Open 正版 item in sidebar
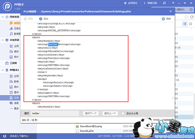Viewport: 195px width, 139px height. tap(15, 29)
